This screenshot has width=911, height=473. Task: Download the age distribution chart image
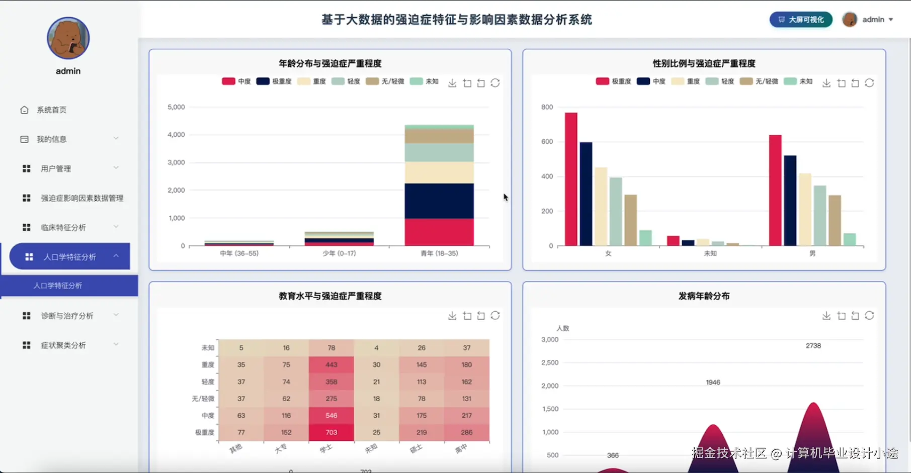tap(452, 83)
